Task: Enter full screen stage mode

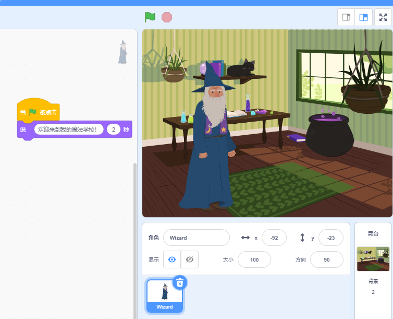Action: (383, 17)
